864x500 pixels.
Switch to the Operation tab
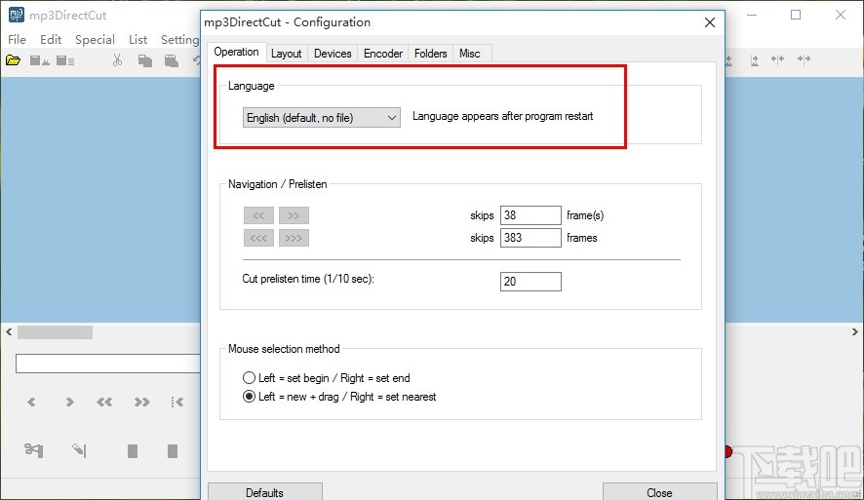click(x=236, y=52)
